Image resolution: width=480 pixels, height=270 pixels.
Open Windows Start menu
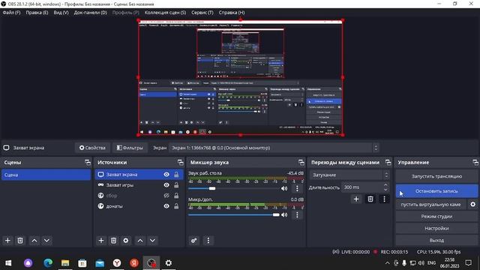click(8, 263)
